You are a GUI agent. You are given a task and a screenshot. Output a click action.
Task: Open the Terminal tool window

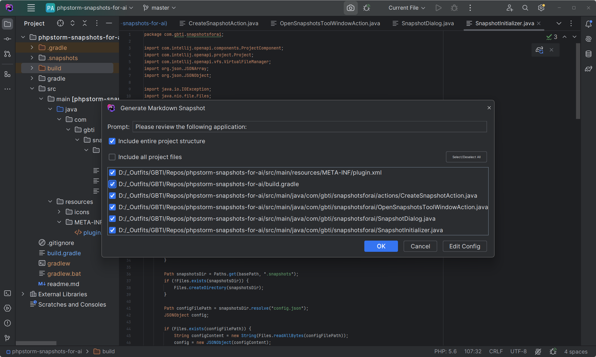click(x=7, y=293)
